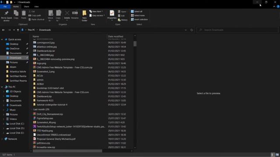Select OneDrive under Quick access
280x157 pixels.
click(x=14, y=48)
